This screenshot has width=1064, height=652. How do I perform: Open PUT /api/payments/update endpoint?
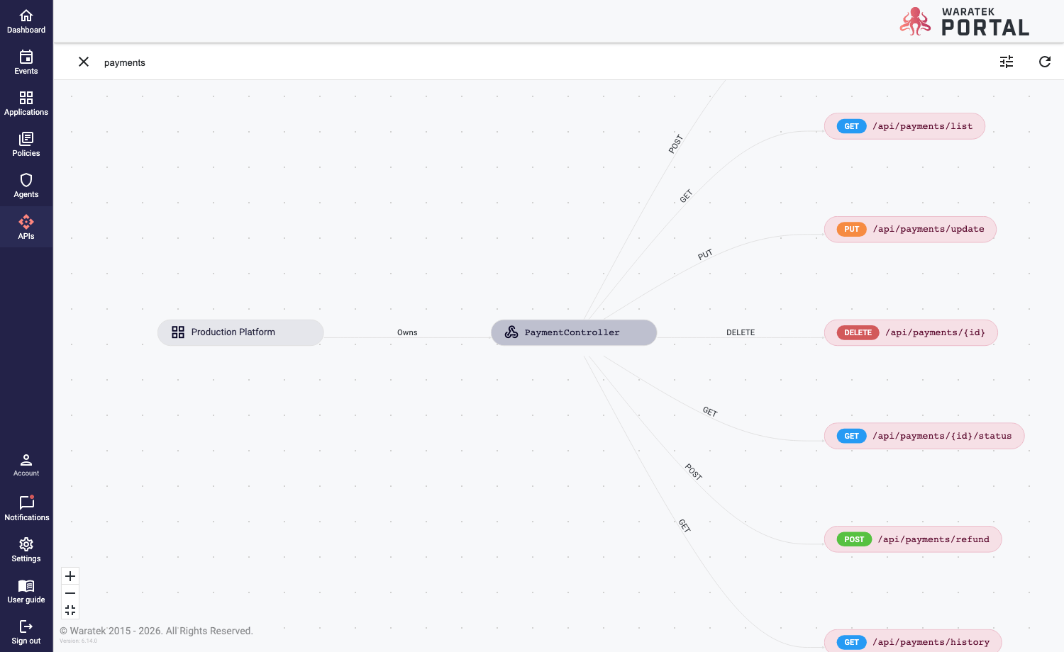click(910, 229)
